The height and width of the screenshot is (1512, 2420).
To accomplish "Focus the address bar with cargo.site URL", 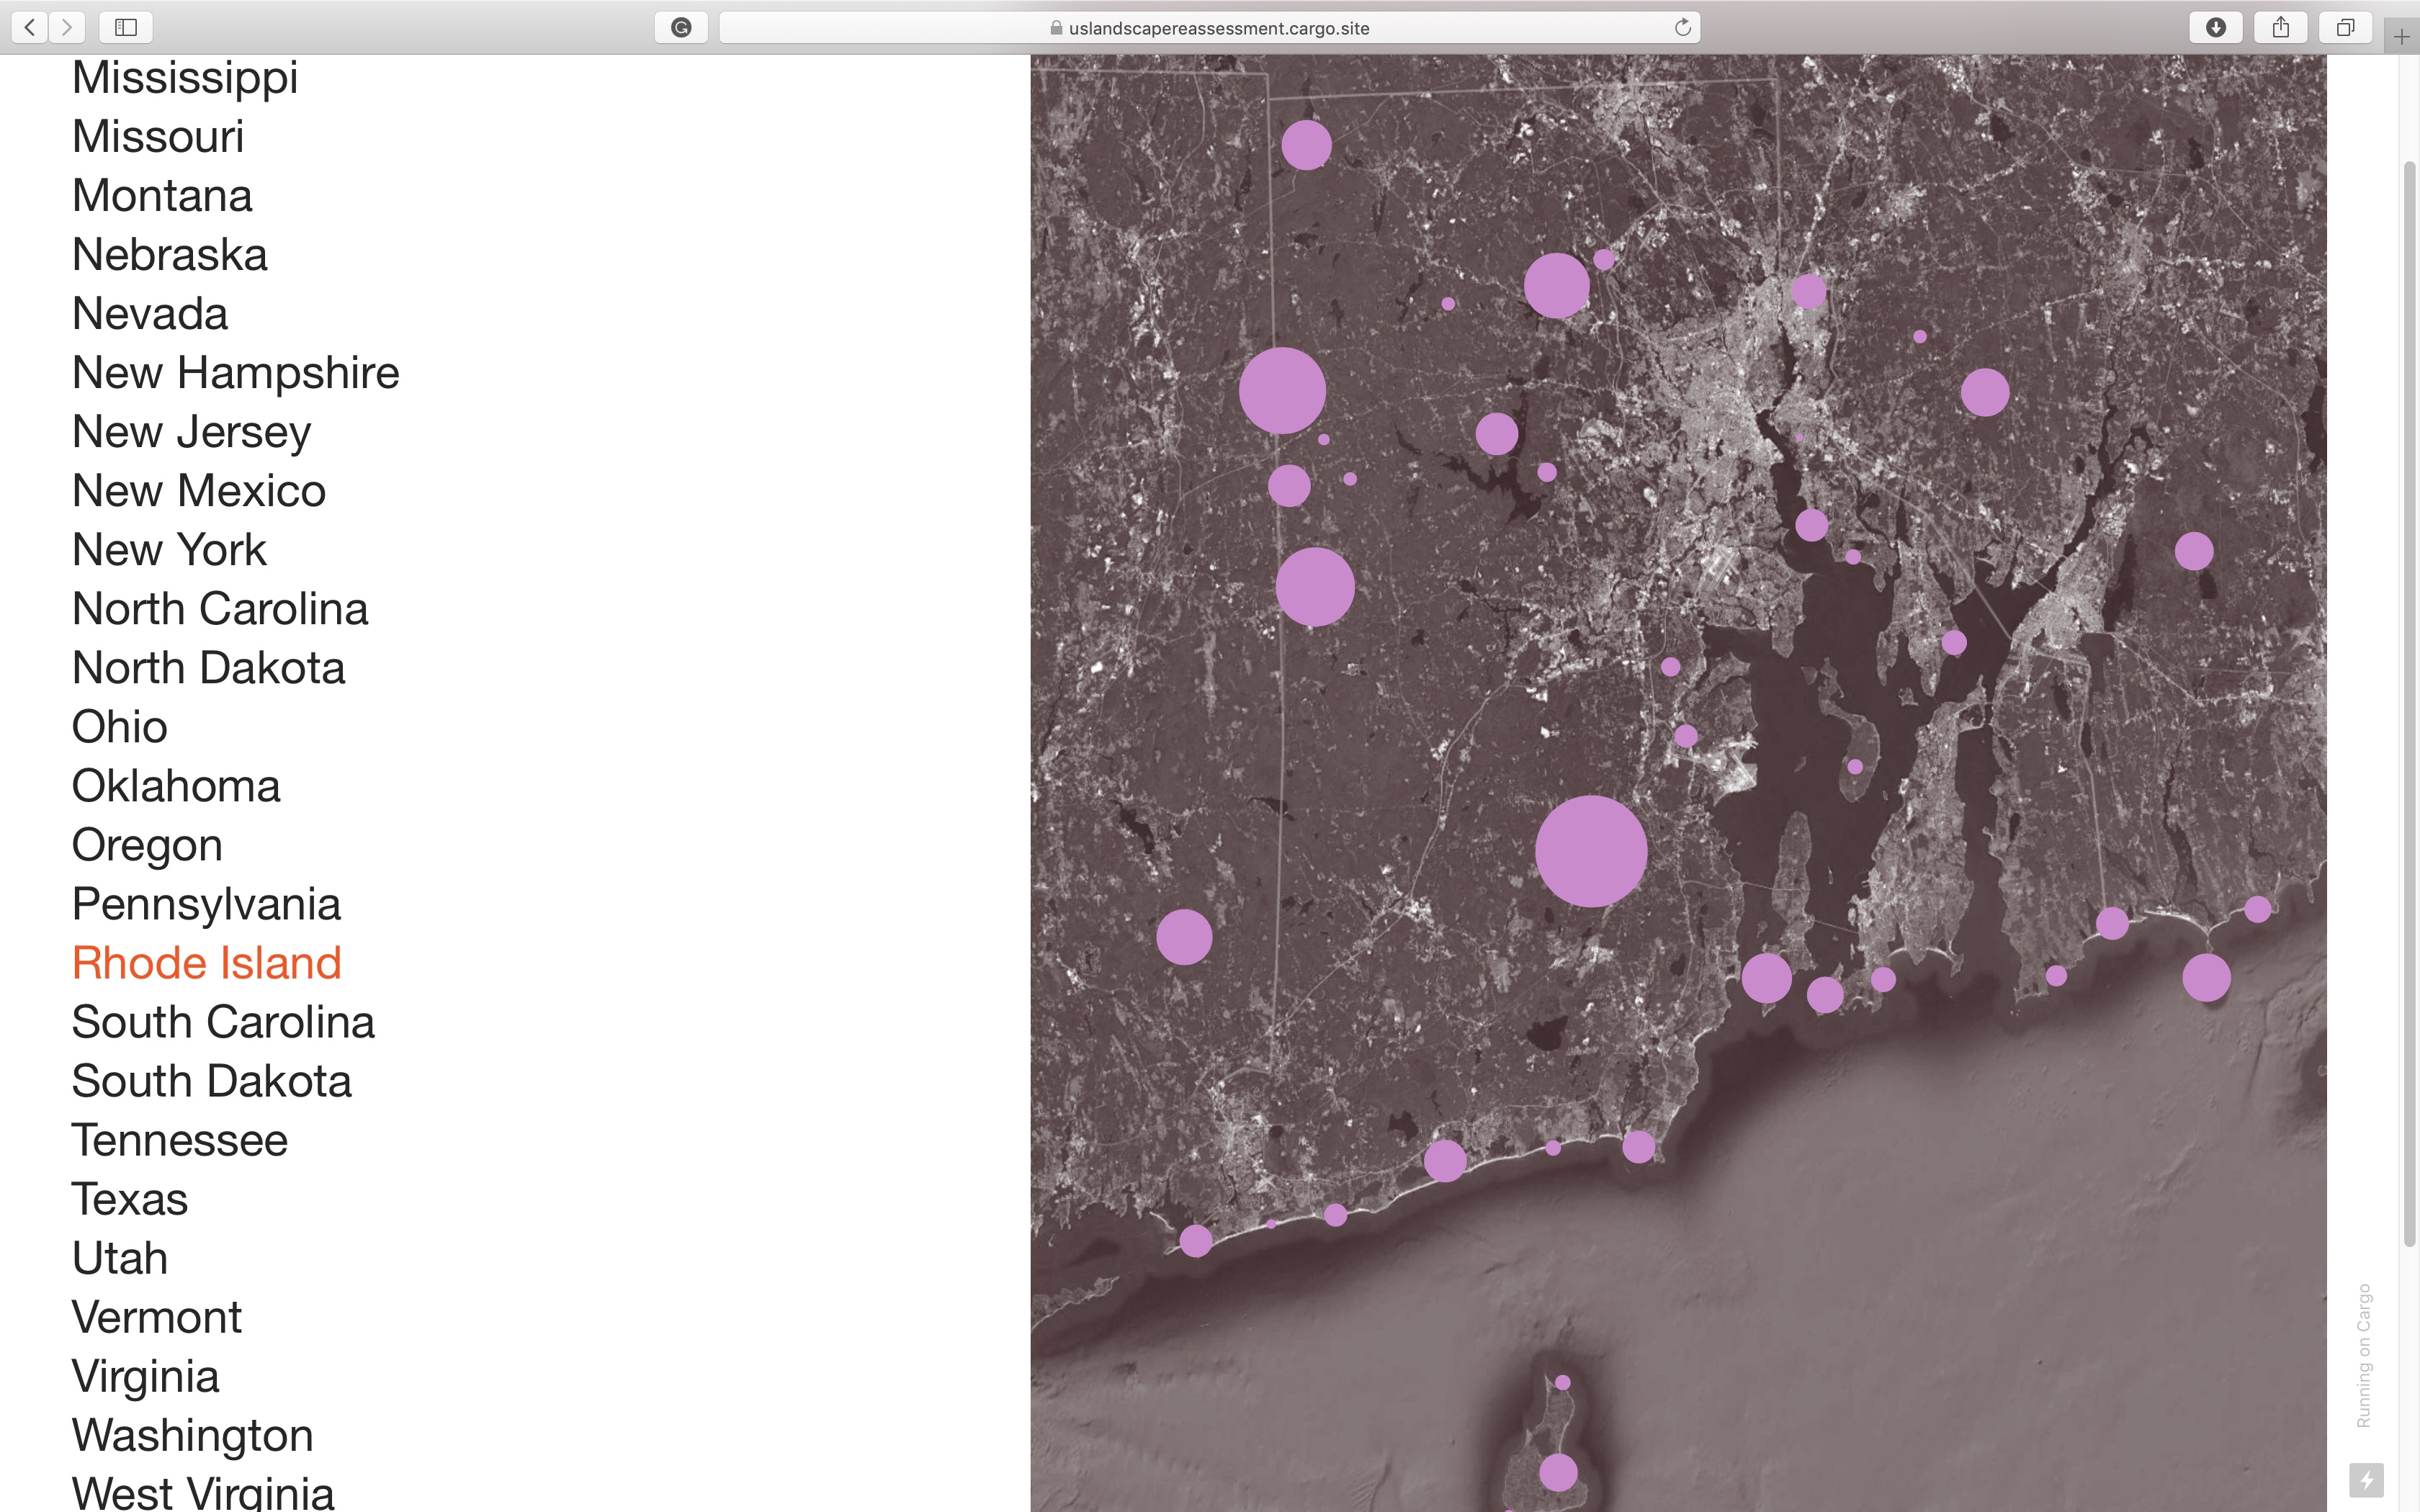I will tap(1209, 27).
